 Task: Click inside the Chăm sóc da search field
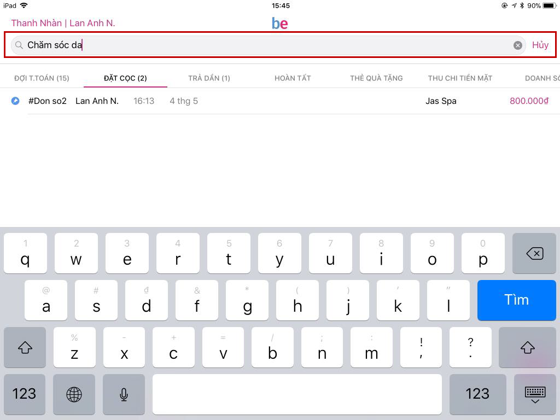coord(268,45)
